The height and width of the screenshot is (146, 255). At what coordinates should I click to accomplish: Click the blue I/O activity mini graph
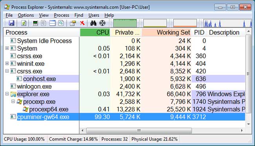228,23
